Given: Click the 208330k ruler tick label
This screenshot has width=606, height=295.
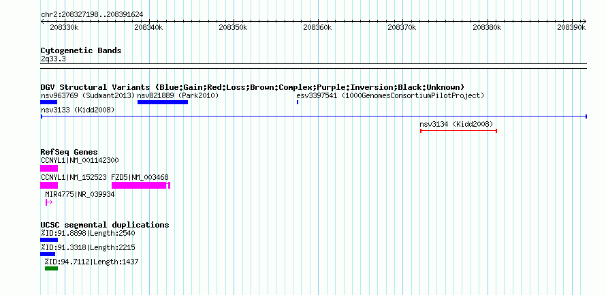Looking at the screenshot, I should 64,27.
